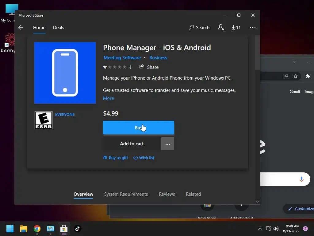Click Microsoft Store taskbar icon

pos(64,229)
